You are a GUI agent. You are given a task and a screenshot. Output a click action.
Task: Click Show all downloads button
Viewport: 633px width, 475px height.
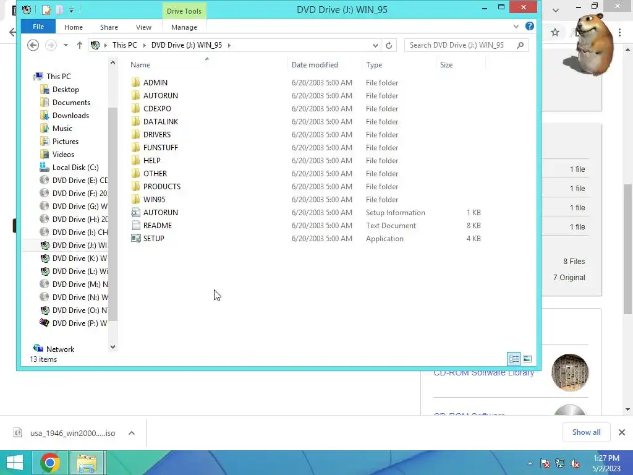(586, 432)
